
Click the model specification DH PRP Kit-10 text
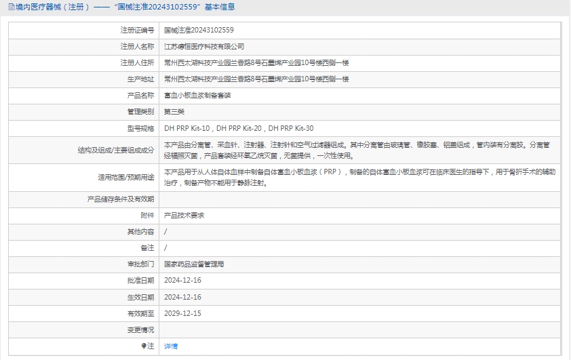[x=187, y=128]
